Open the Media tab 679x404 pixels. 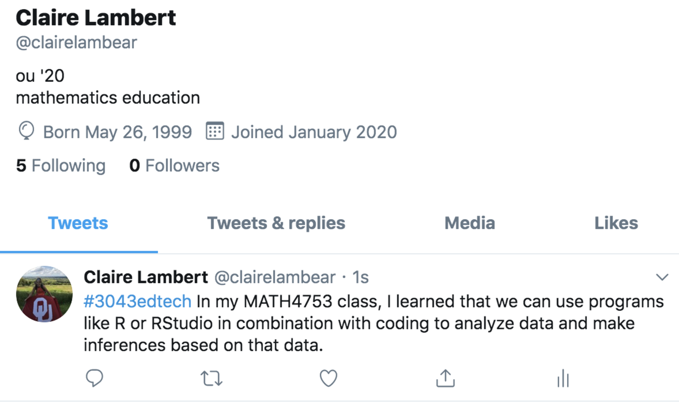pos(469,223)
